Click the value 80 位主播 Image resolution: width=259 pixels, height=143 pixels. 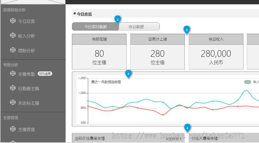point(99,57)
